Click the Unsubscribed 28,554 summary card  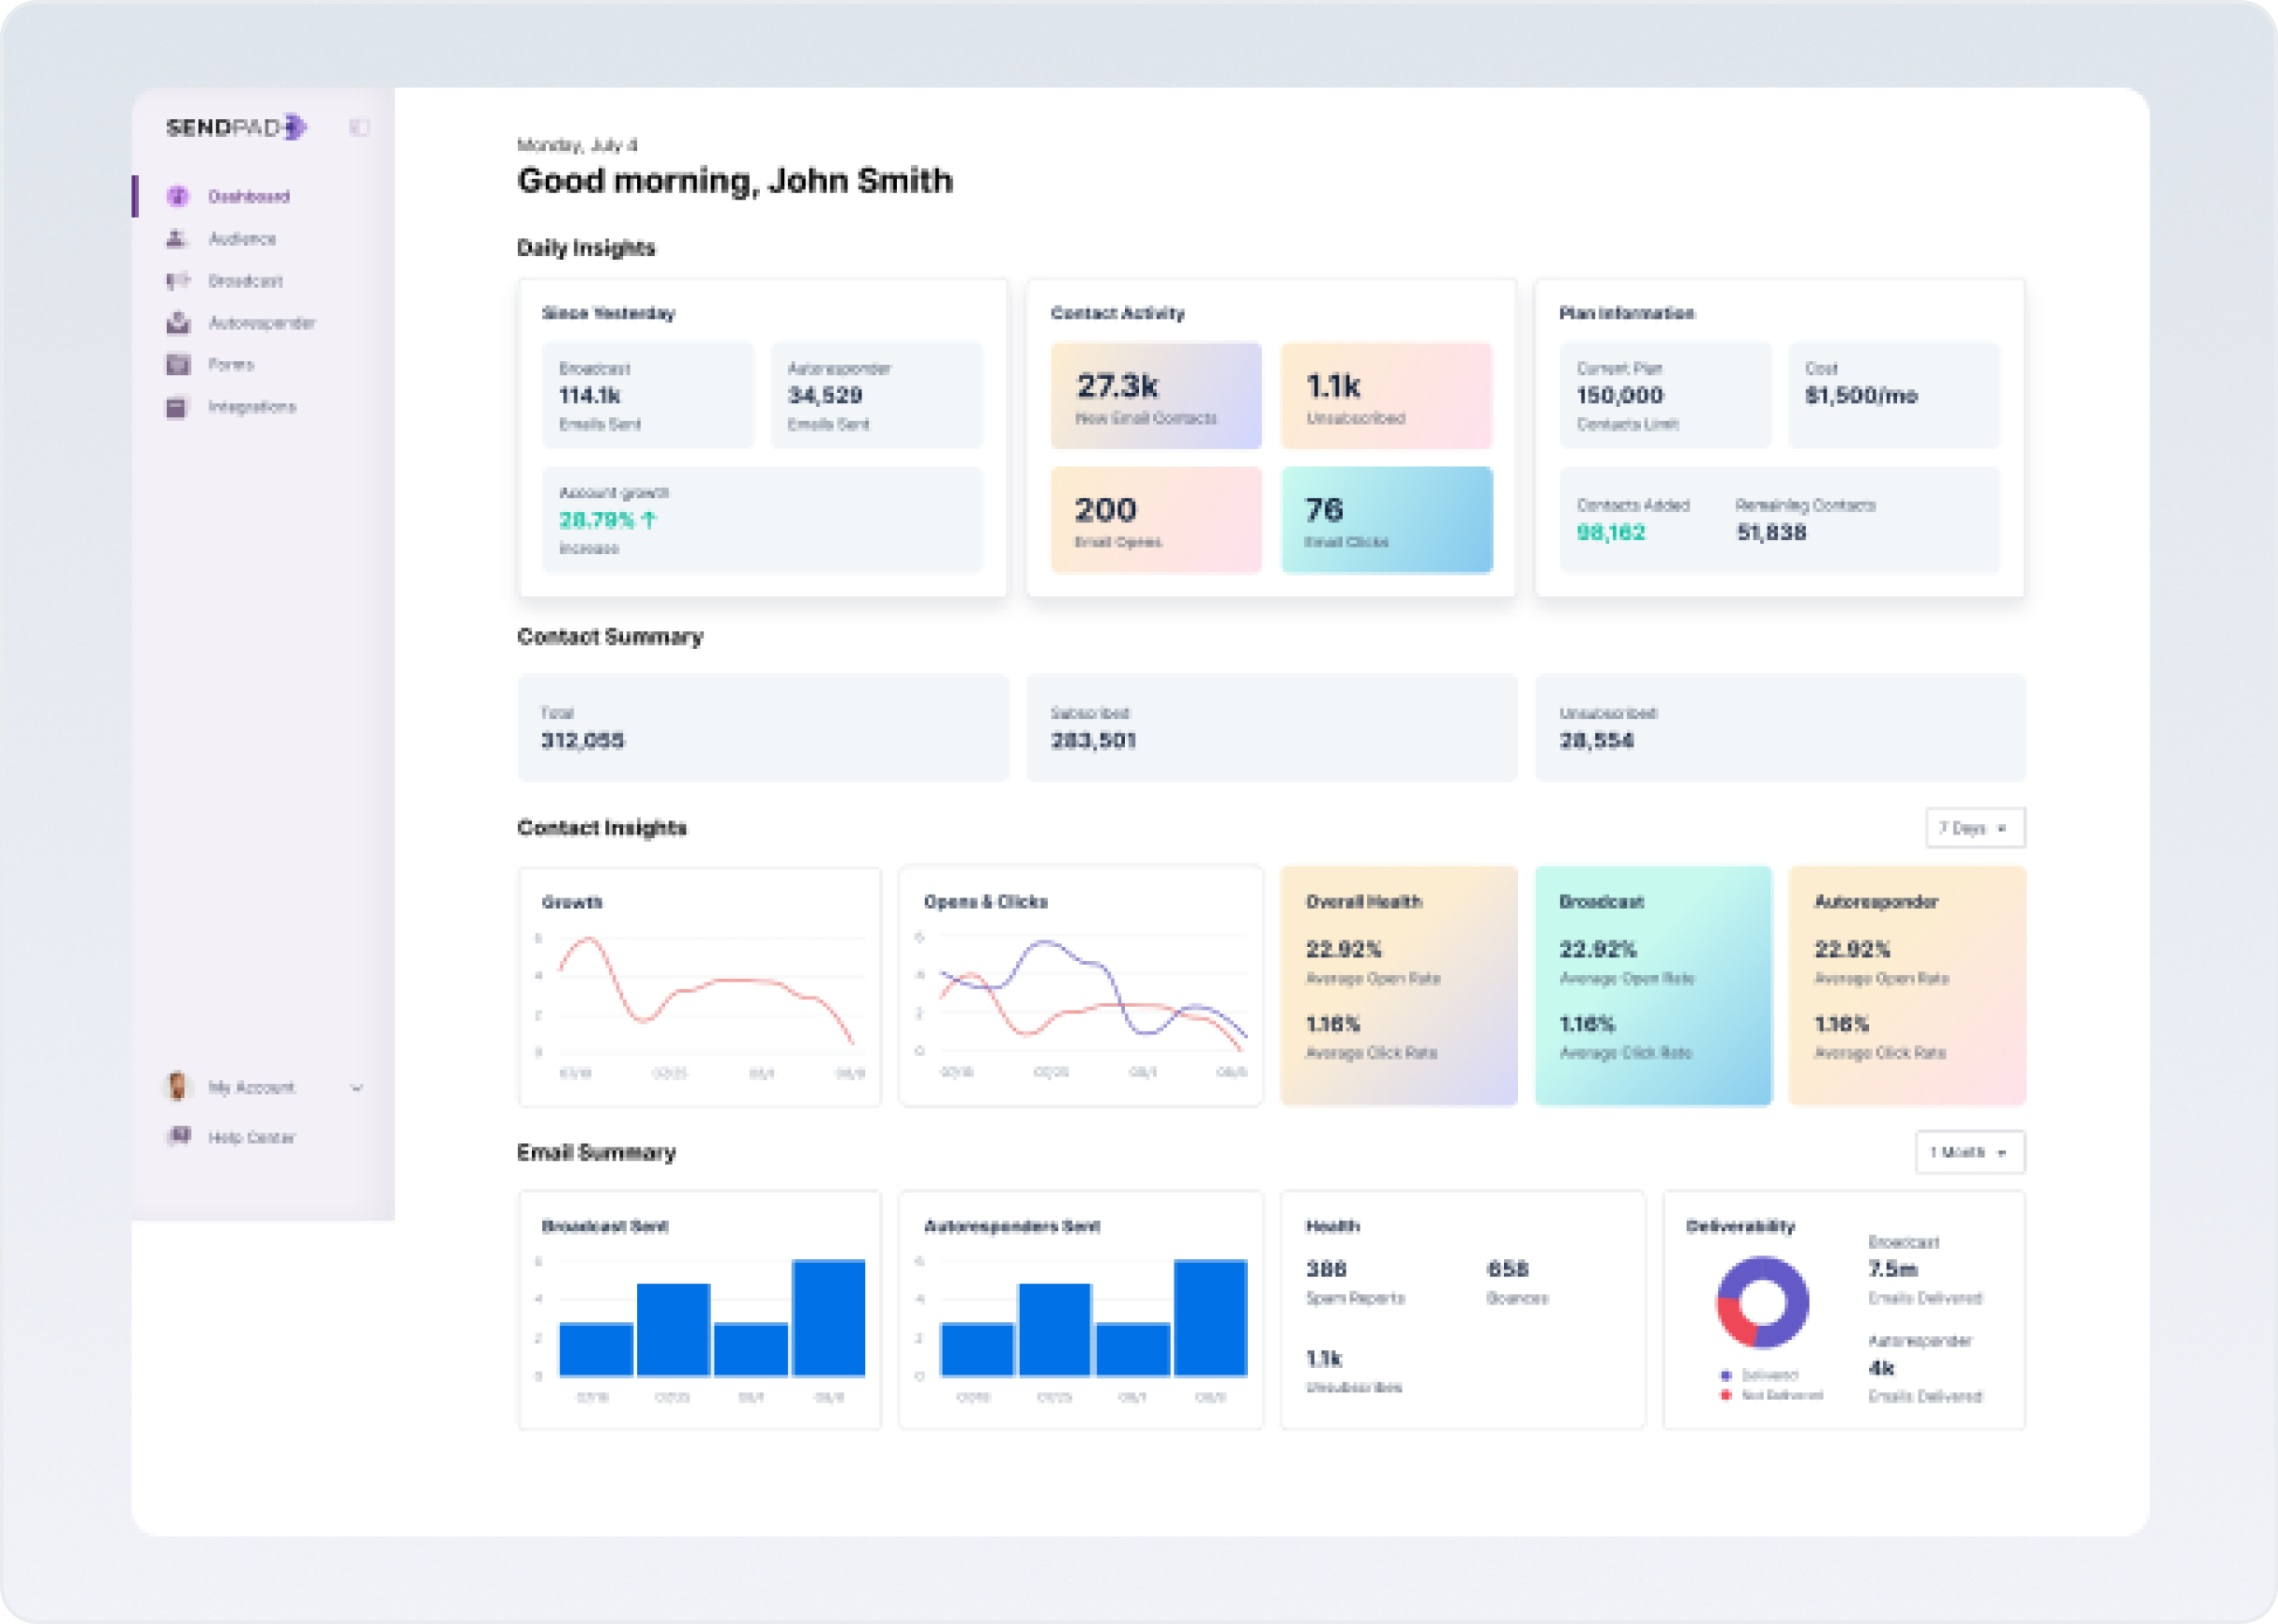point(1781,728)
